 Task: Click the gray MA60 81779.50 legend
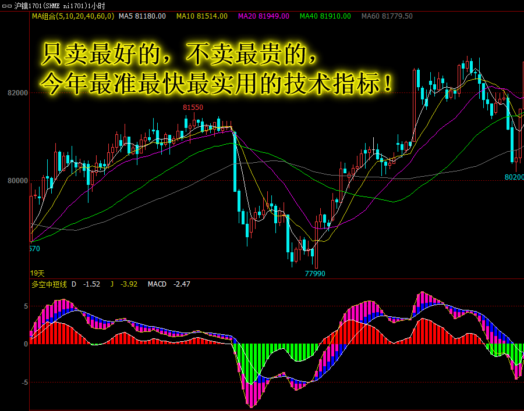point(387,16)
